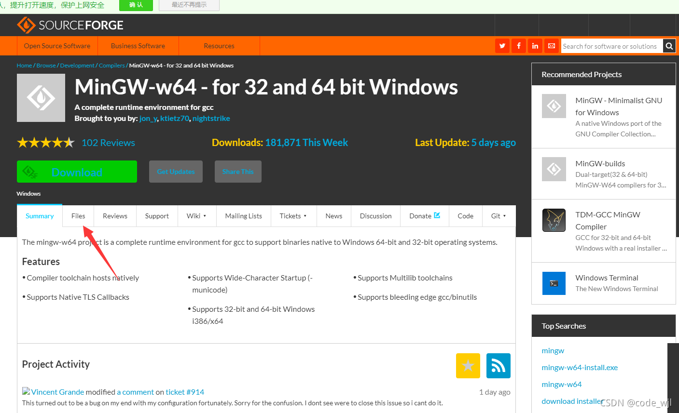Screen dimensions: 679x413
Task: Open the Windows Terminal project link
Action: (x=607, y=278)
